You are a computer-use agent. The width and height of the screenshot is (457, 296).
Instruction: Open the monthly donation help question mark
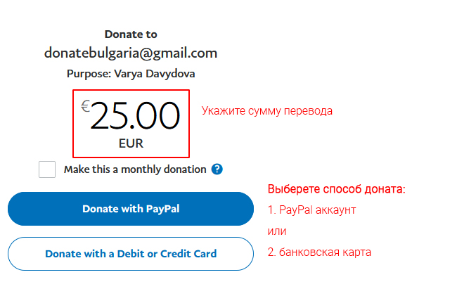[217, 169]
